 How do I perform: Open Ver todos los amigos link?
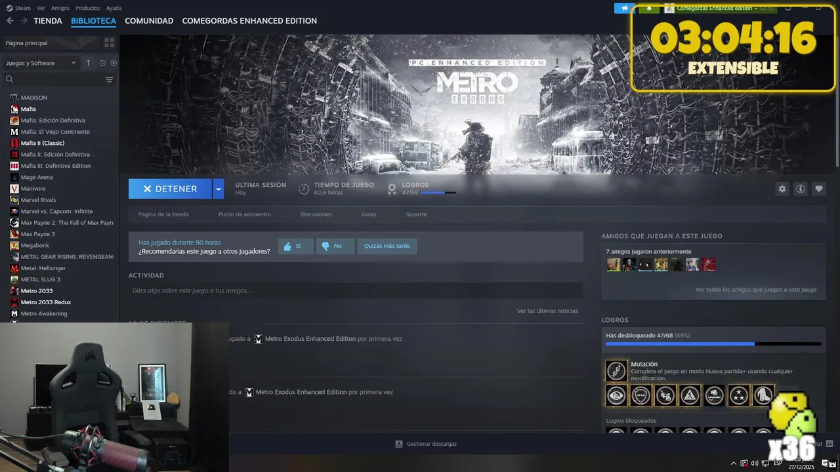[756, 289]
